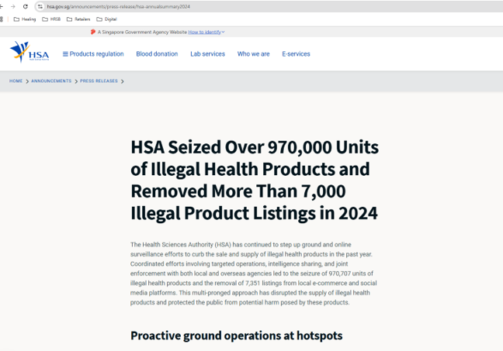Open the Healing bookmarks folder

pos(25,19)
